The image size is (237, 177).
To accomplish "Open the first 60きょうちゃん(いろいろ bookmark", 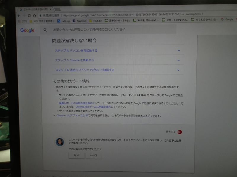I will click(146, 20).
